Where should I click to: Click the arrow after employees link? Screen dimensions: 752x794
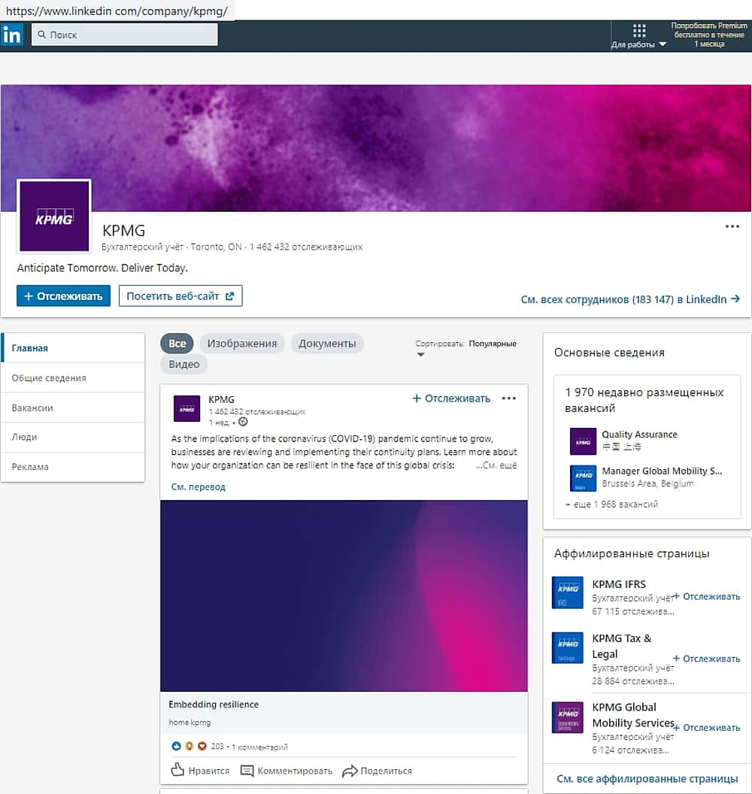click(x=735, y=299)
